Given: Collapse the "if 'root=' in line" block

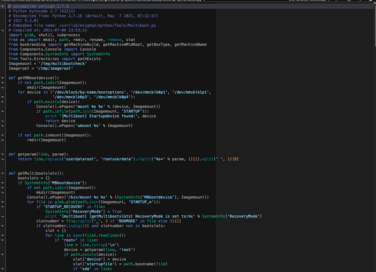Looking at the screenshot, I should 3,240.
